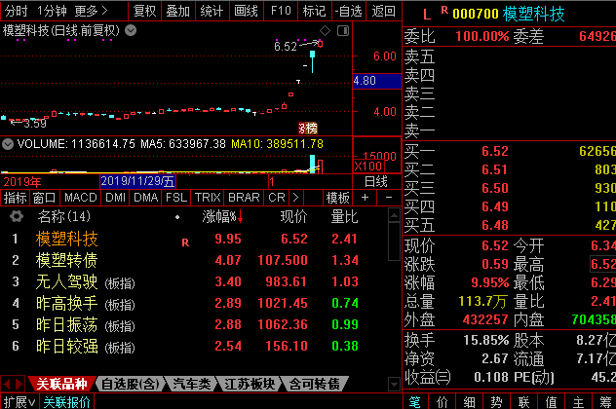Image resolution: width=616 pixels, height=409 pixels.
Task: Open the 值 value tab
Action: 551,402
